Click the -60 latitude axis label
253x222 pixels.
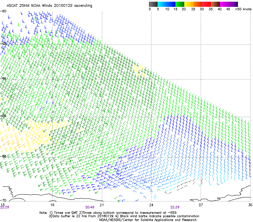tap(3, 11)
